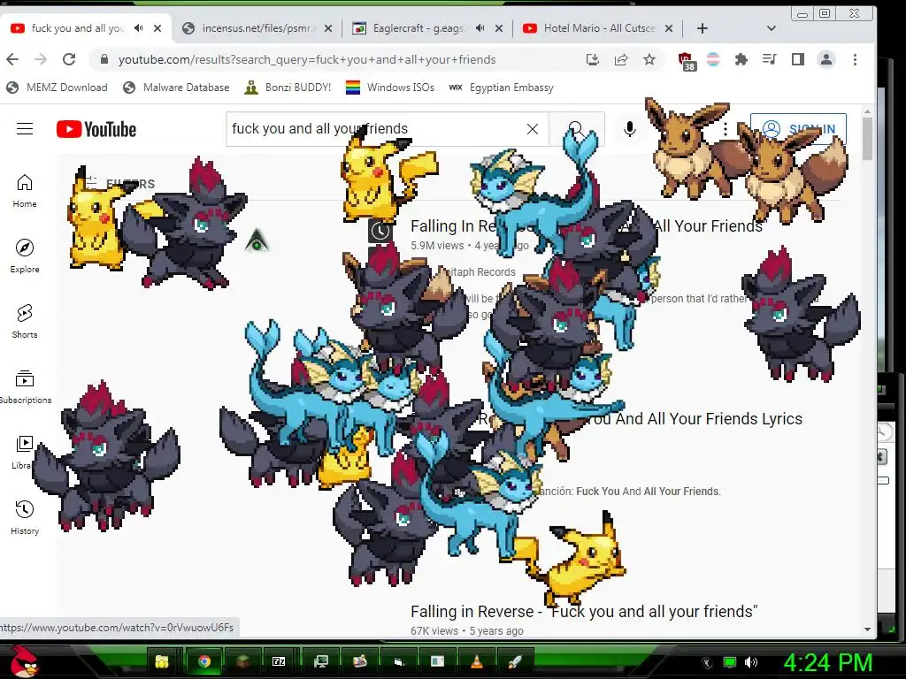Mute the Eaglercraft tab audio

pyautogui.click(x=480, y=27)
